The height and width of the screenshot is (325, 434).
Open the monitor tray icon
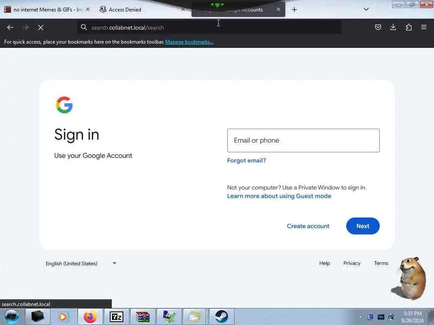(381, 317)
